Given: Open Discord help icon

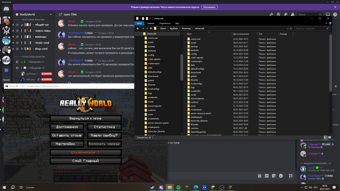Looking at the screenshot, I should point(335,15).
